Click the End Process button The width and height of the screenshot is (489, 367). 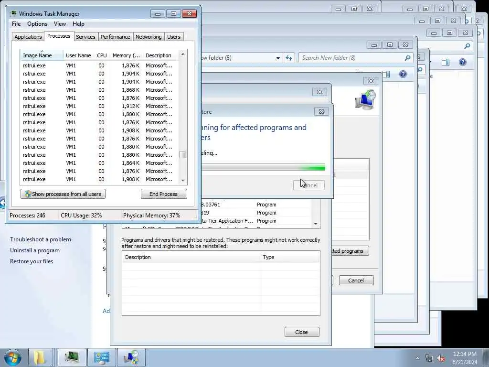[x=164, y=194]
